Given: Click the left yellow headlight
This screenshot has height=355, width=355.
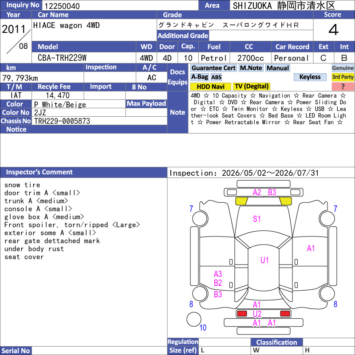Looking at the screenshot, I should [x=241, y=201].
